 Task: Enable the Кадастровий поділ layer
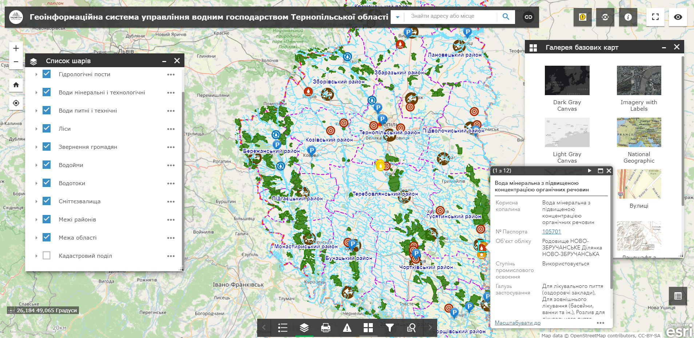(x=47, y=255)
